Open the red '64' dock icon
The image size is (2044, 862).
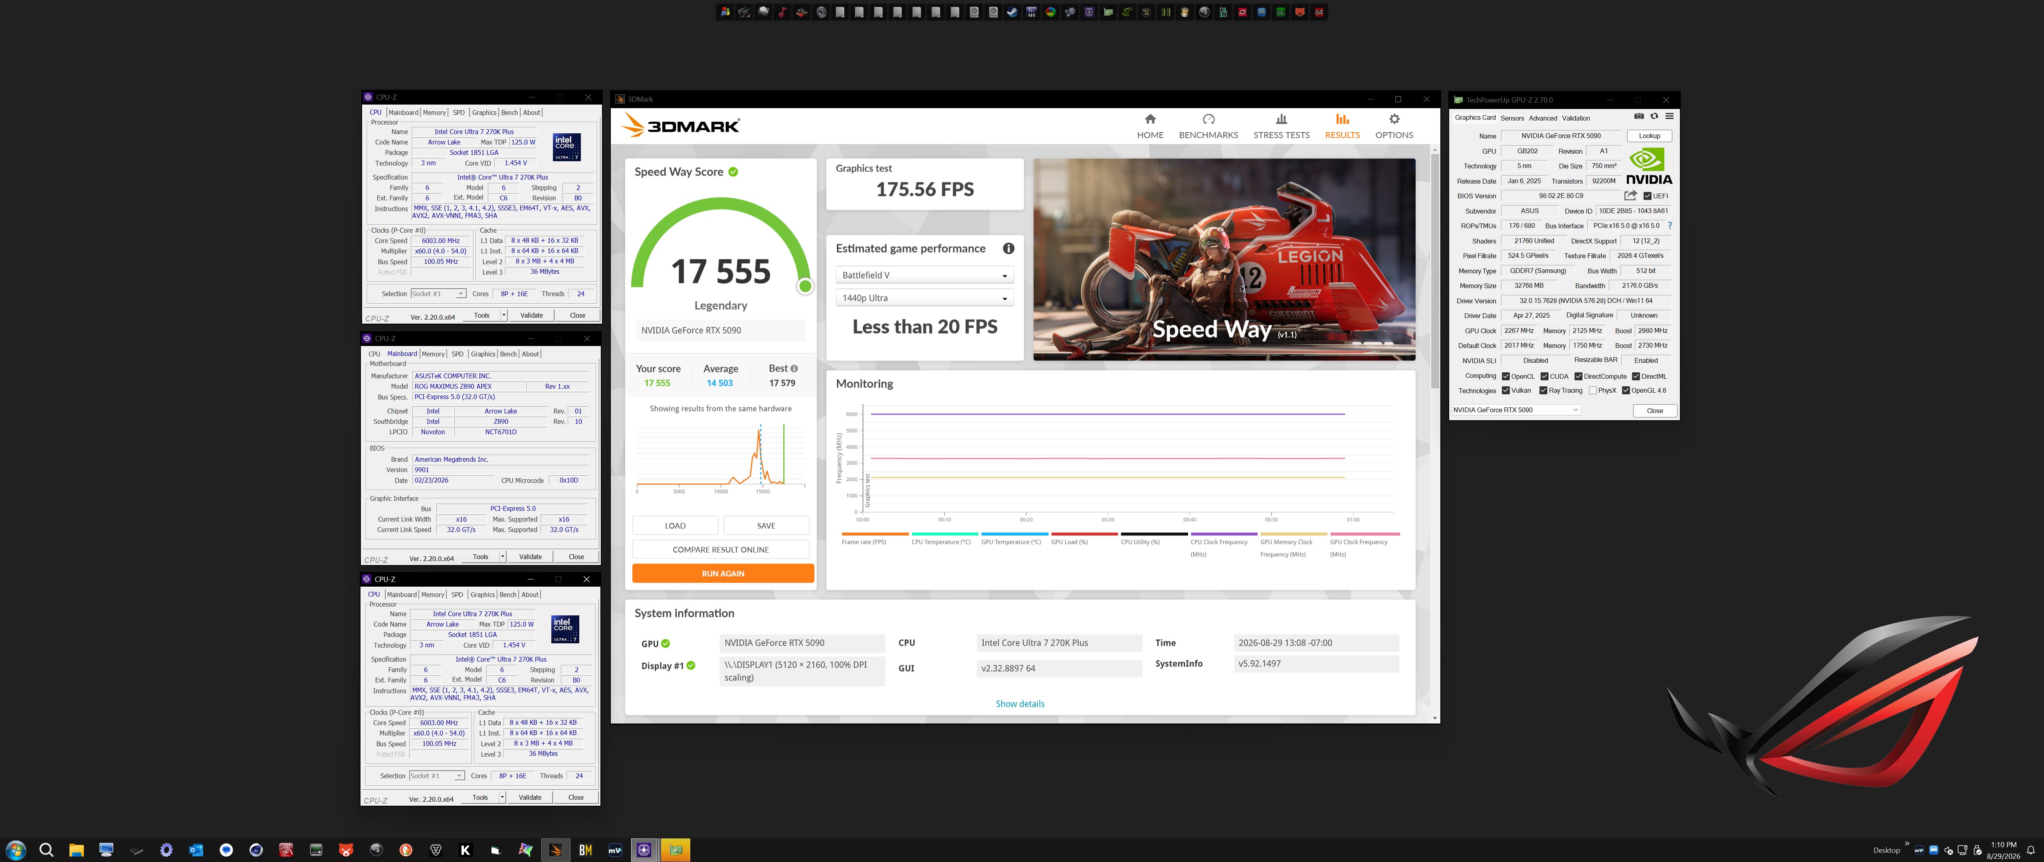(1319, 12)
